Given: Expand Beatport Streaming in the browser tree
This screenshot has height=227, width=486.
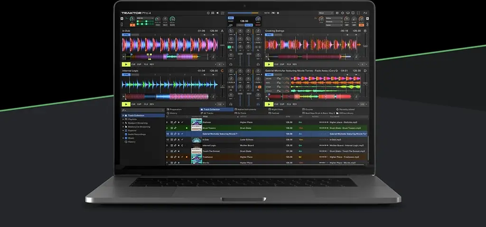Looking at the screenshot, I should 123,123.
